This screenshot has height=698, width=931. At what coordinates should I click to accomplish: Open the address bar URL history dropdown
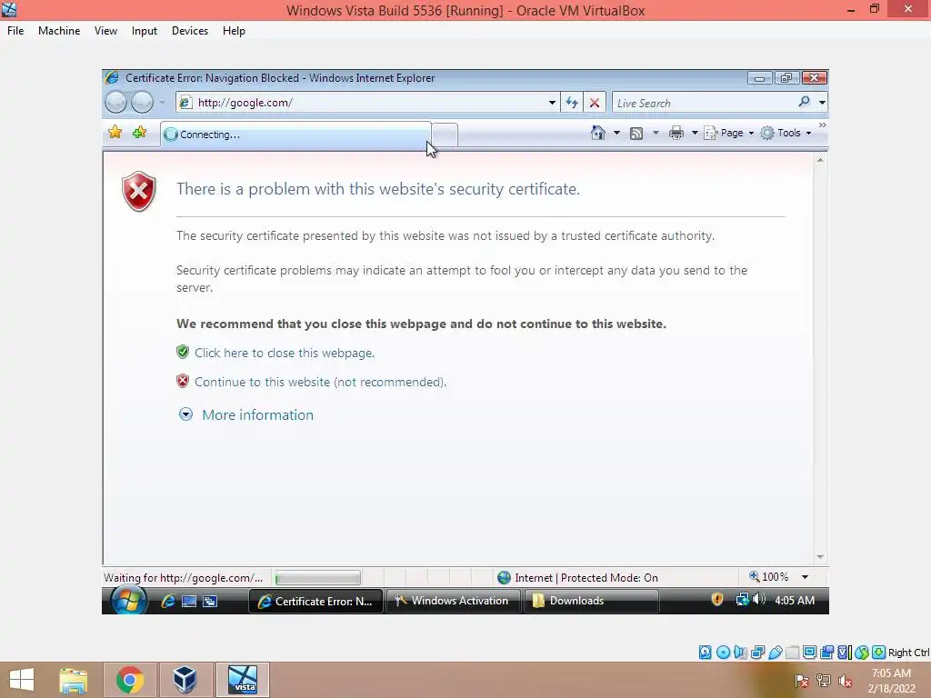click(x=552, y=102)
